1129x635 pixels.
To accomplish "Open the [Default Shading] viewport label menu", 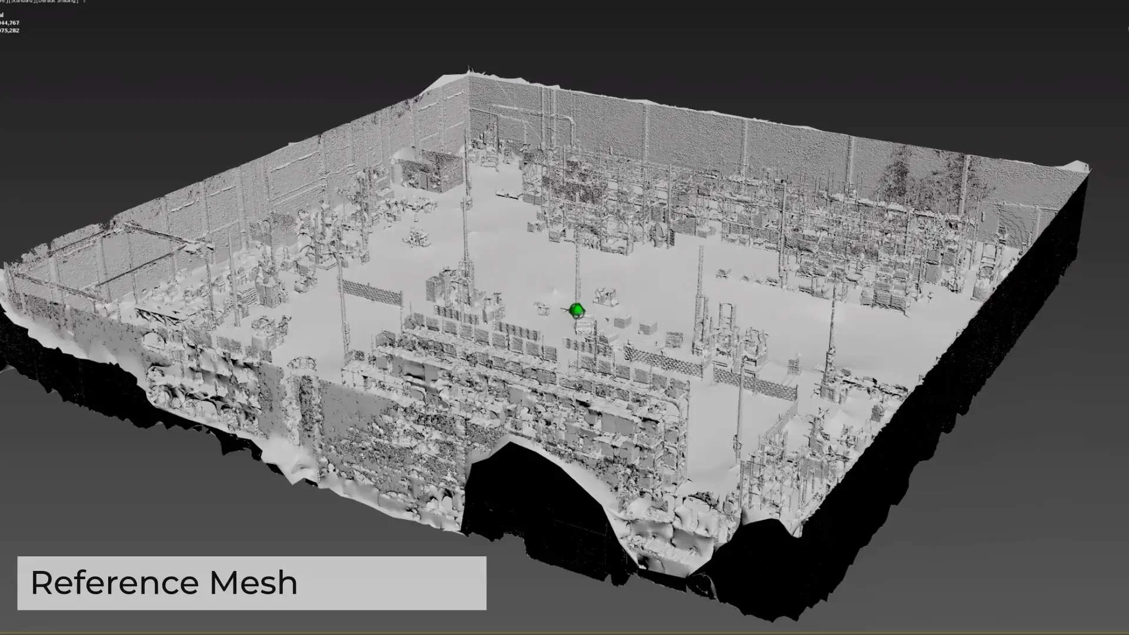I will 57,1.
